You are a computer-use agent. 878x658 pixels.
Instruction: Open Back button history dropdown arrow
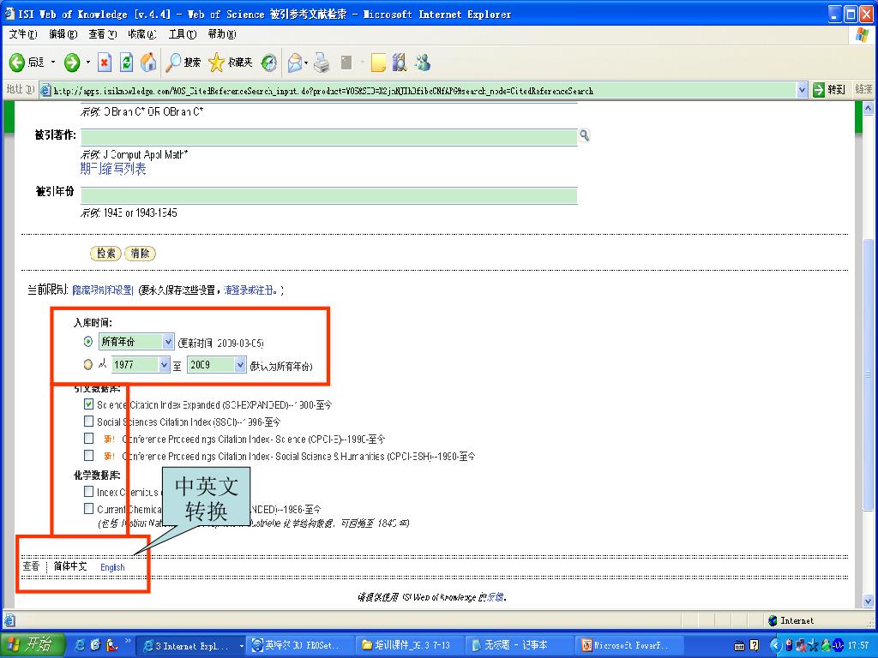tap(53, 63)
